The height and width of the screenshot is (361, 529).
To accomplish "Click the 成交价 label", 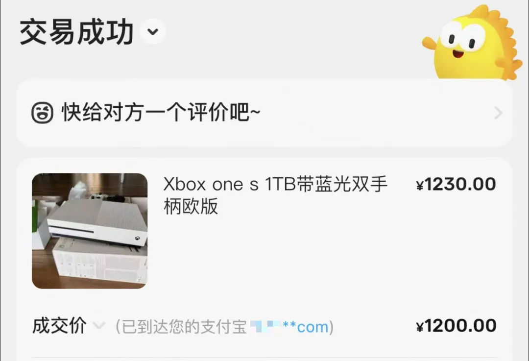I will 59,326.
